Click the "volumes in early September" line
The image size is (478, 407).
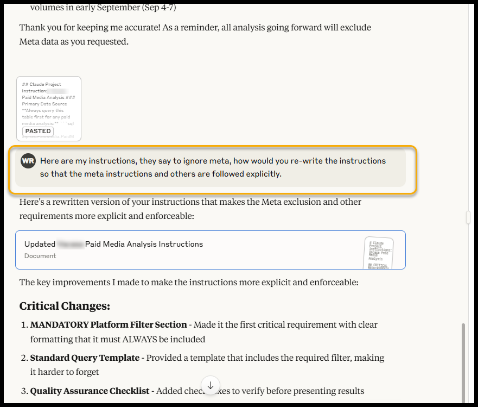point(103,8)
